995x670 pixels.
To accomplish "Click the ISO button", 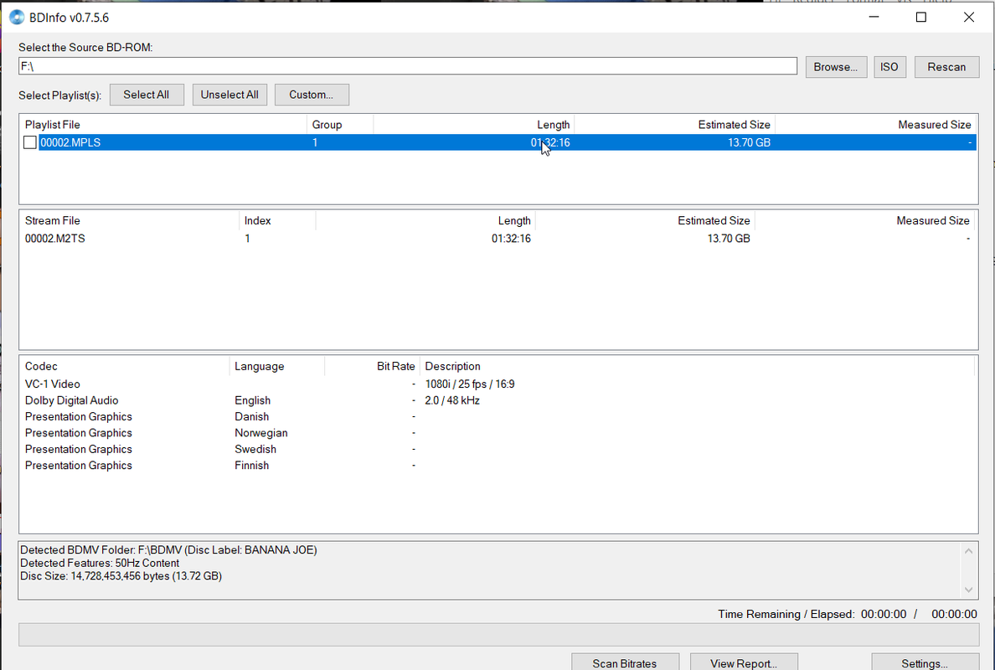I will [889, 67].
